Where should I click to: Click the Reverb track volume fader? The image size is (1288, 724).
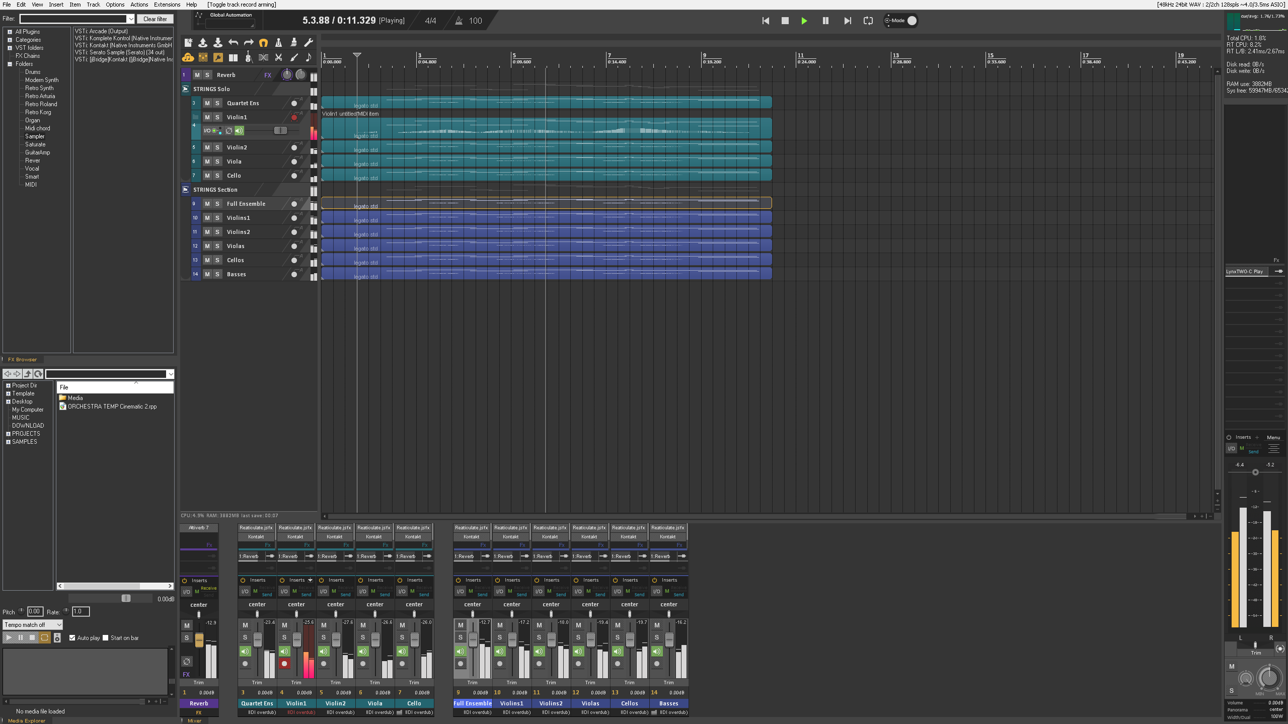coord(199,640)
